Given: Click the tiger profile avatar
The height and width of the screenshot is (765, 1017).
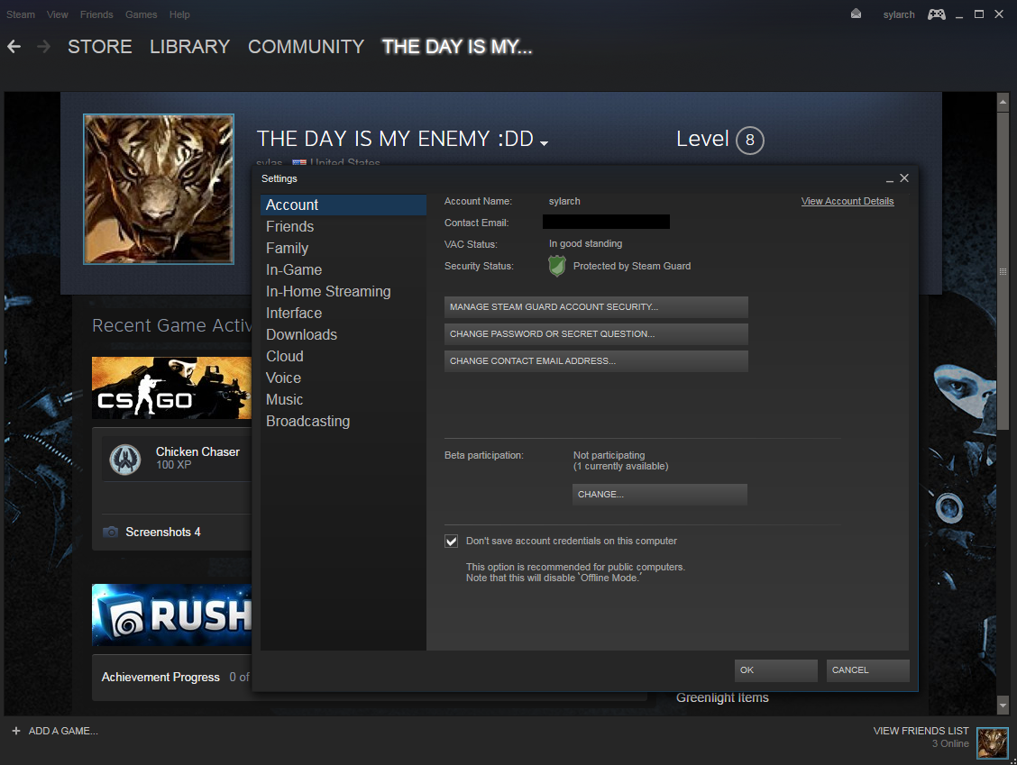Looking at the screenshot, I should [x=159, y=189].
